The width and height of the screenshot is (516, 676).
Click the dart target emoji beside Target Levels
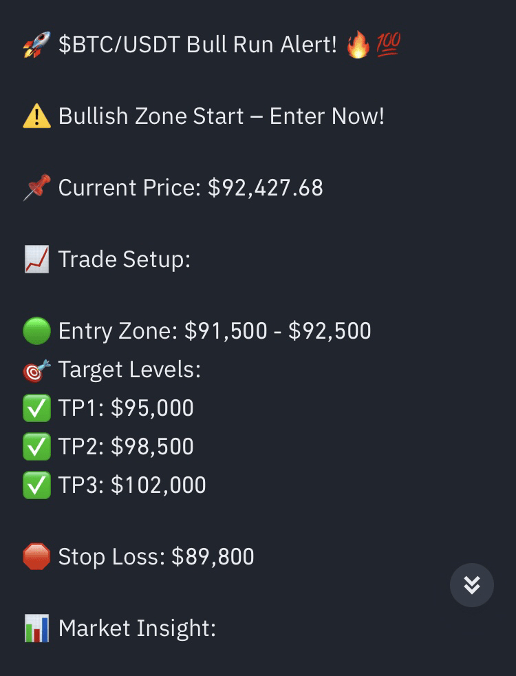tap(36, 370)
